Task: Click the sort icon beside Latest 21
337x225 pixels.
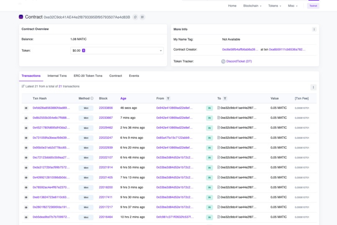Action: tap(23, 86)
